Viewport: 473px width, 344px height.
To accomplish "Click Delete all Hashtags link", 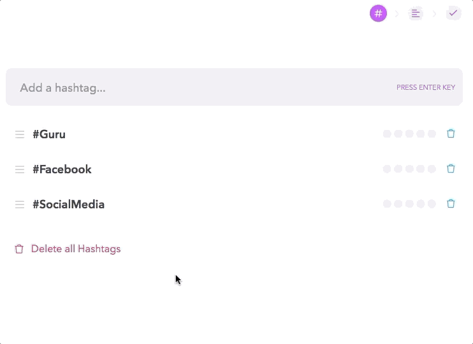I will pyautogui.click(x=76, y=248).
